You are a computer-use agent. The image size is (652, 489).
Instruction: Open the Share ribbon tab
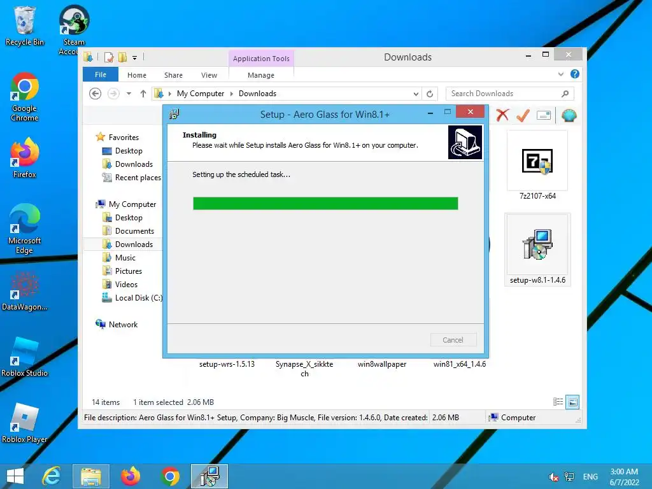[173, 75]
